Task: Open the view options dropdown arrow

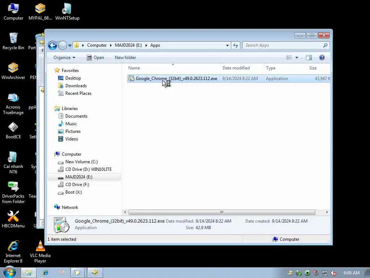Action: click(x=297, y=58)
